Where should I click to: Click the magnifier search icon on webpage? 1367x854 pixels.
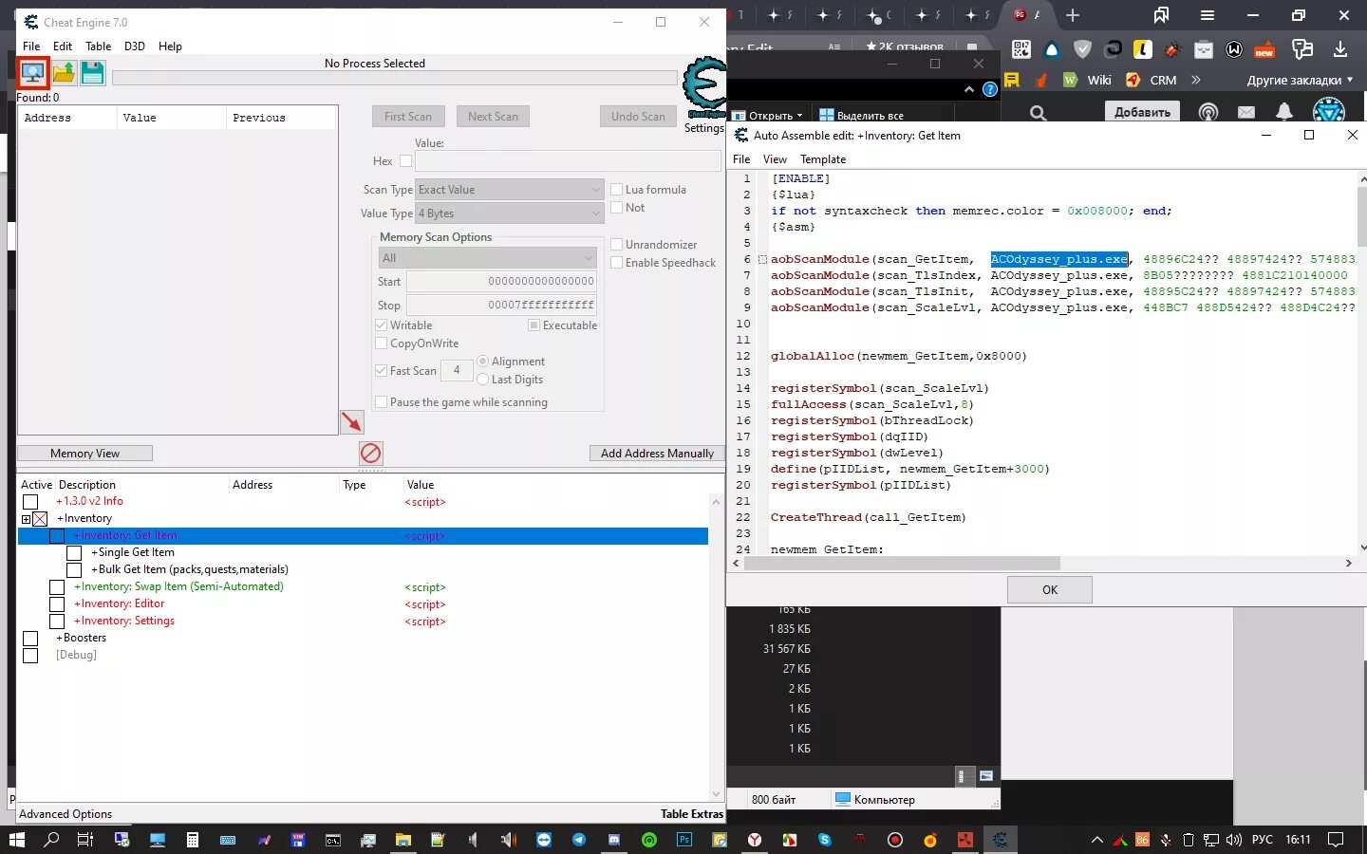pos(1039,113)
